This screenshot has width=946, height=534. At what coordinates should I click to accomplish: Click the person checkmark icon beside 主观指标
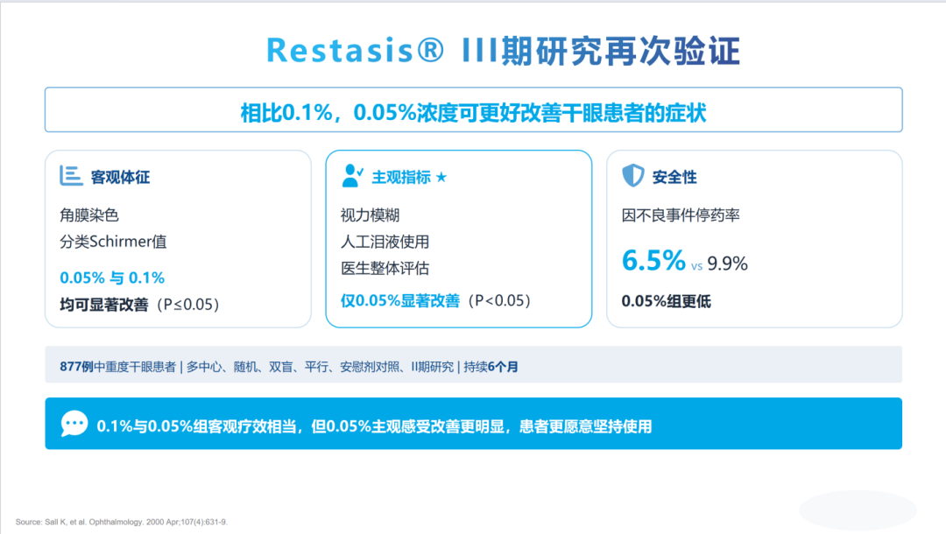point(352,175)
